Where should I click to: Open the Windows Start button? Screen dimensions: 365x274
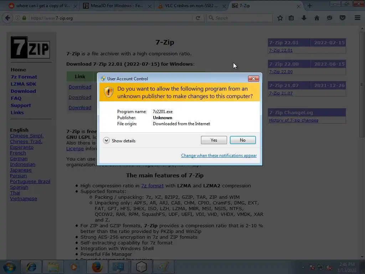point(10,267)
